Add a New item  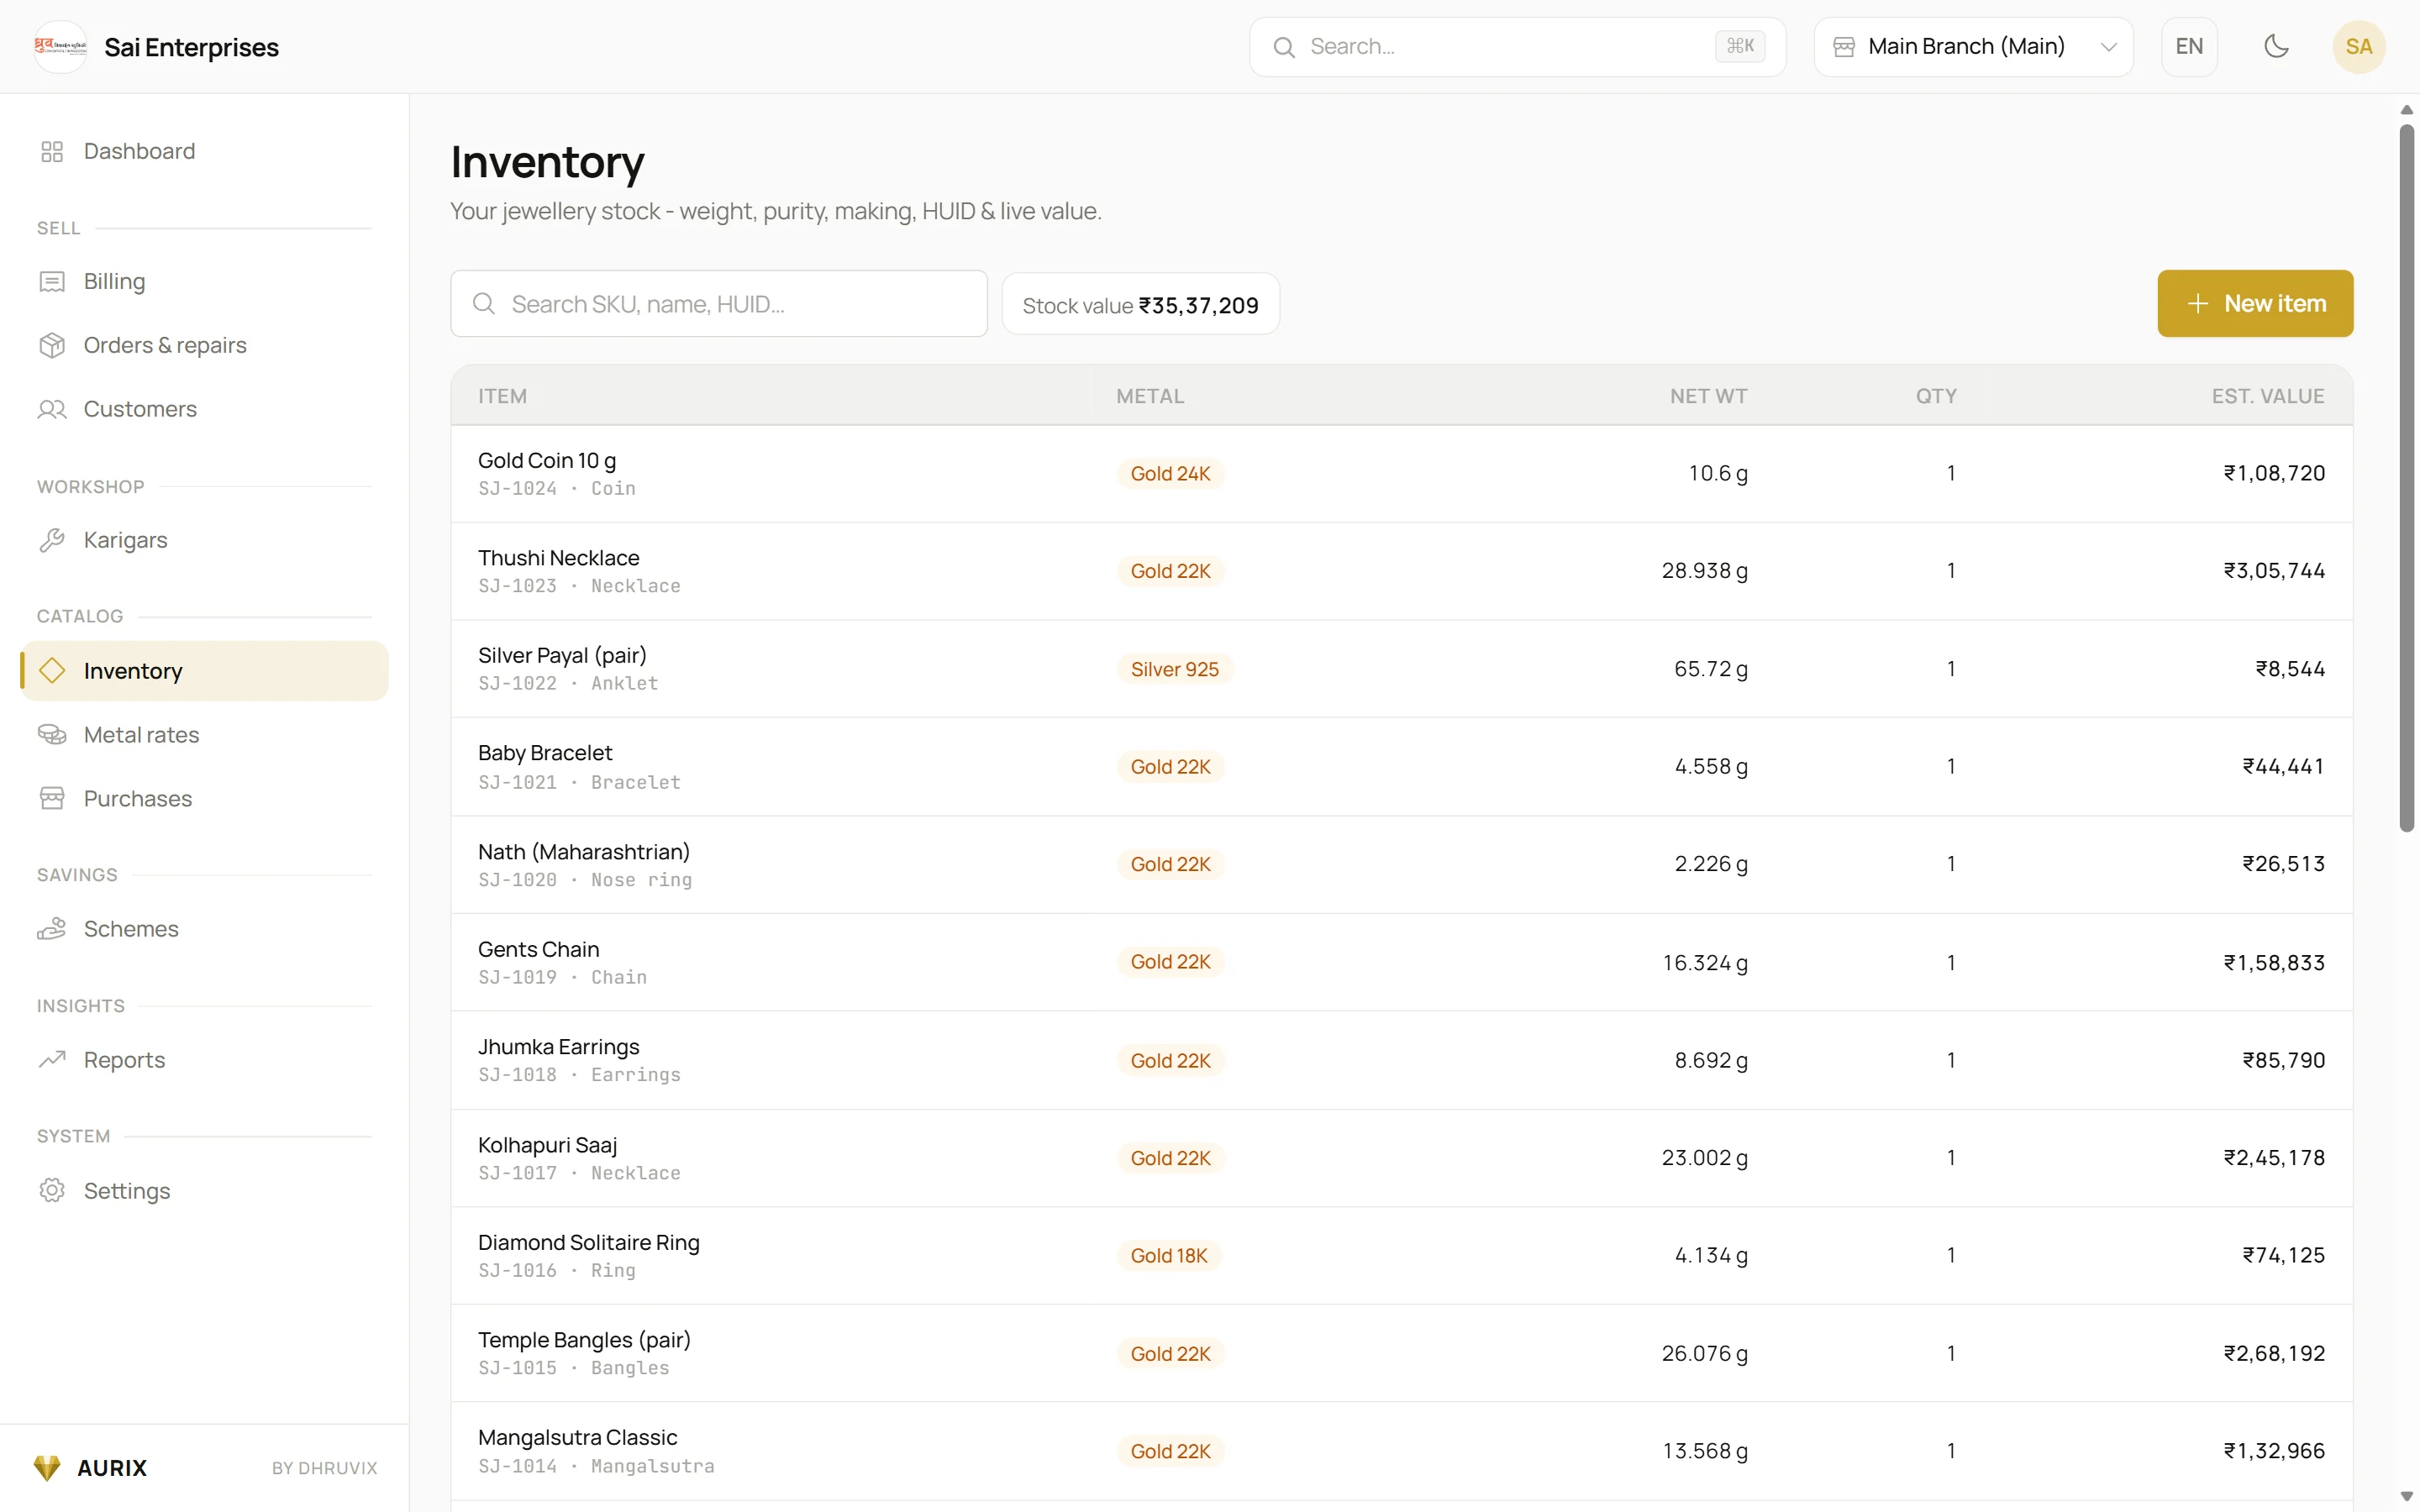click(x=2255, y=303)
